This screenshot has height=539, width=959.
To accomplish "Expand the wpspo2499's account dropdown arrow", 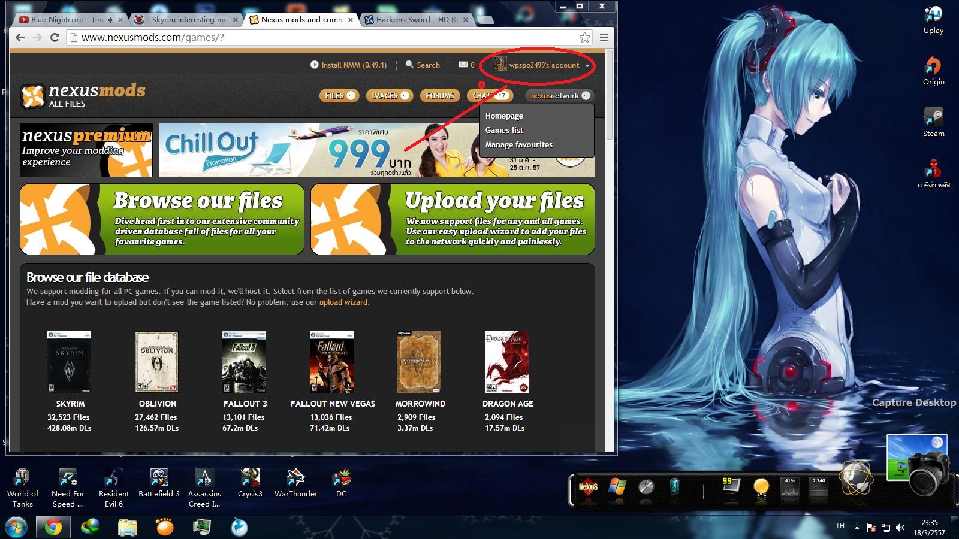I will pyautogui.click(x=587, y=65).
